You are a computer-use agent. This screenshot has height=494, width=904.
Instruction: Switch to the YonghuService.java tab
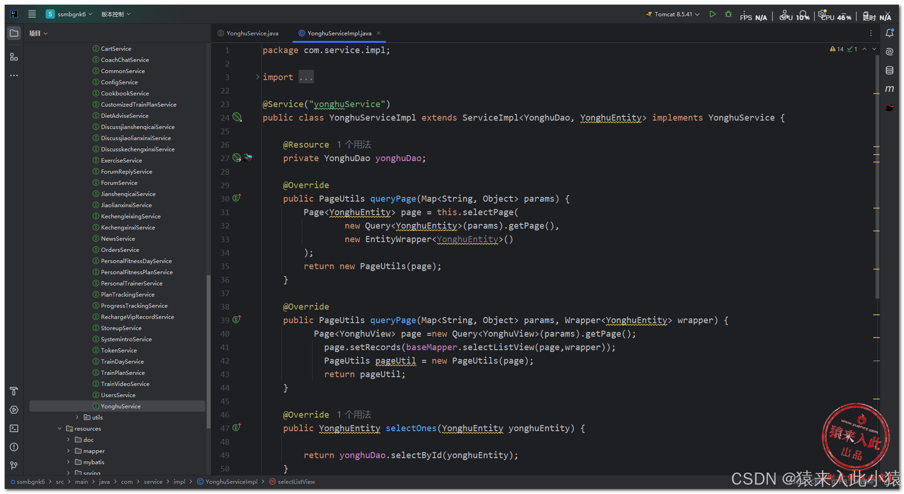[248, 33]
